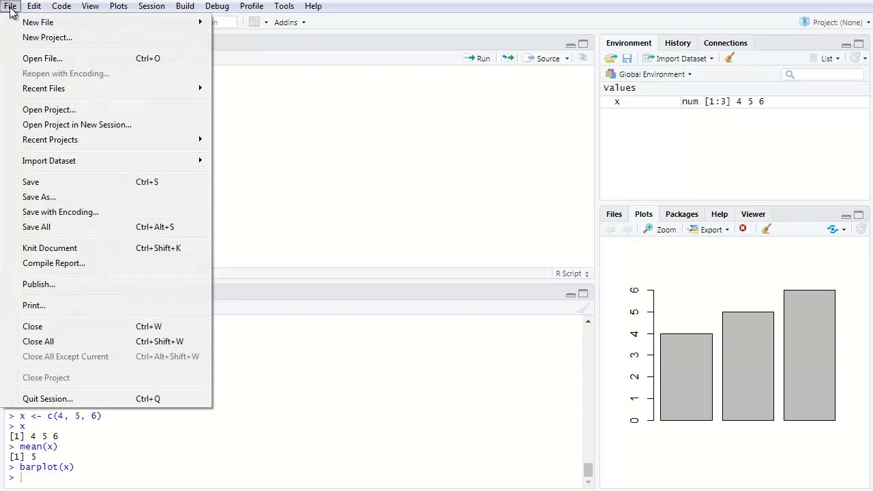Click the next plot arrow

tap(627, 230)
